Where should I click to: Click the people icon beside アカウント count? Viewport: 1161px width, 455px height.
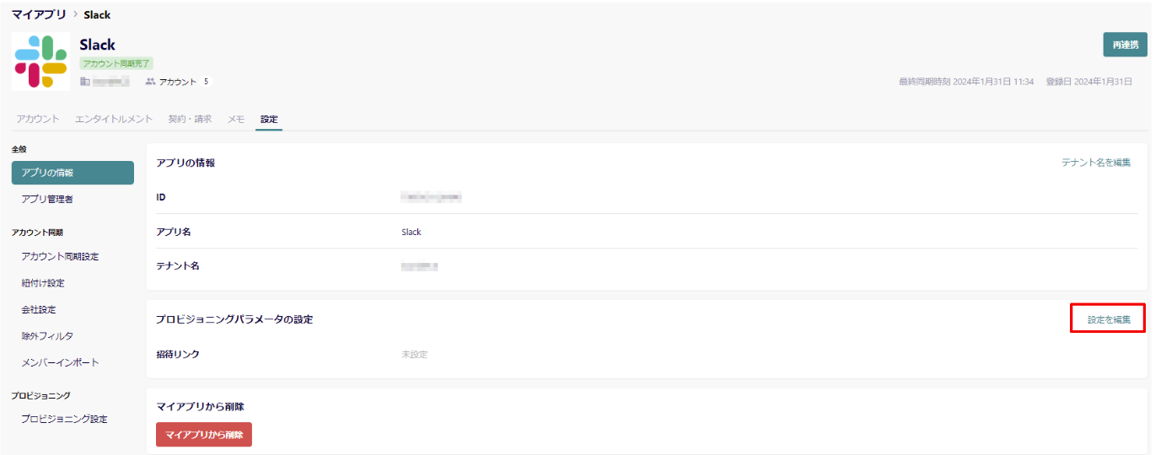click(150, 82)
